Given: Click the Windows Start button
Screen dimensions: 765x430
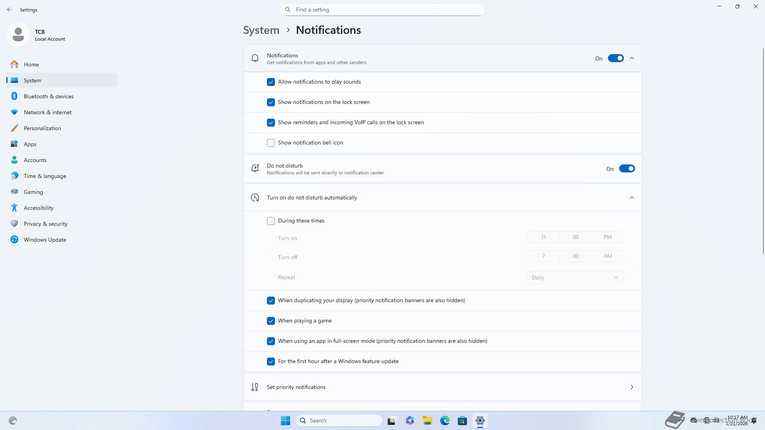Looking at the screenshot, I should click(285, 420).
